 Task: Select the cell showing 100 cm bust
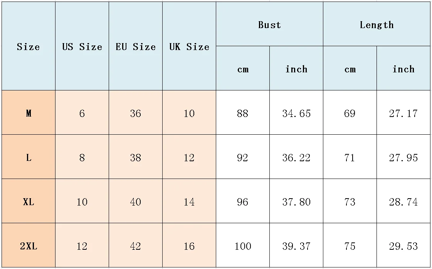243,246
